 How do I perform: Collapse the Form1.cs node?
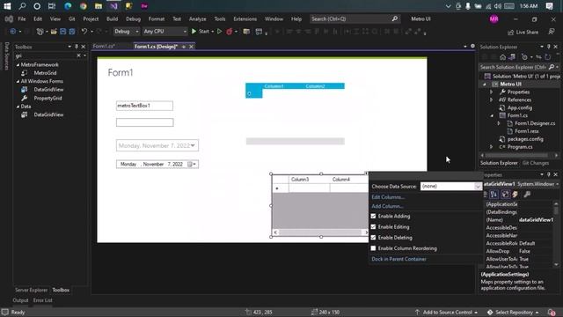coord(492,115)
